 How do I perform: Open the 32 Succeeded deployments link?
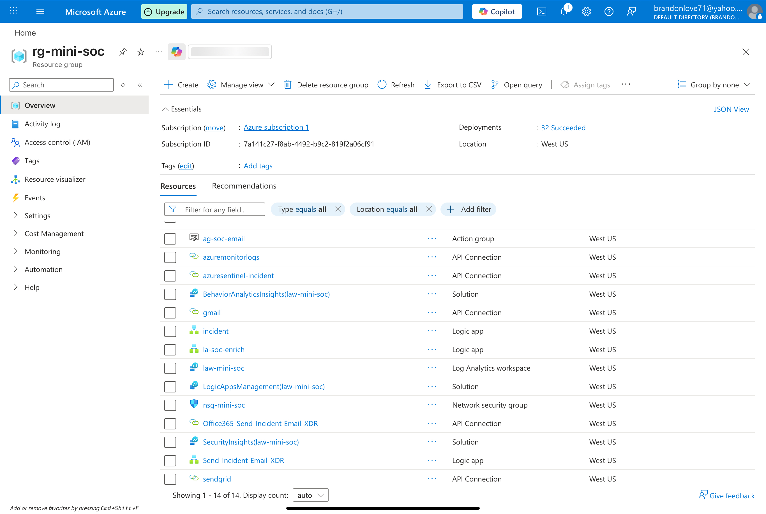click(563, 127)
